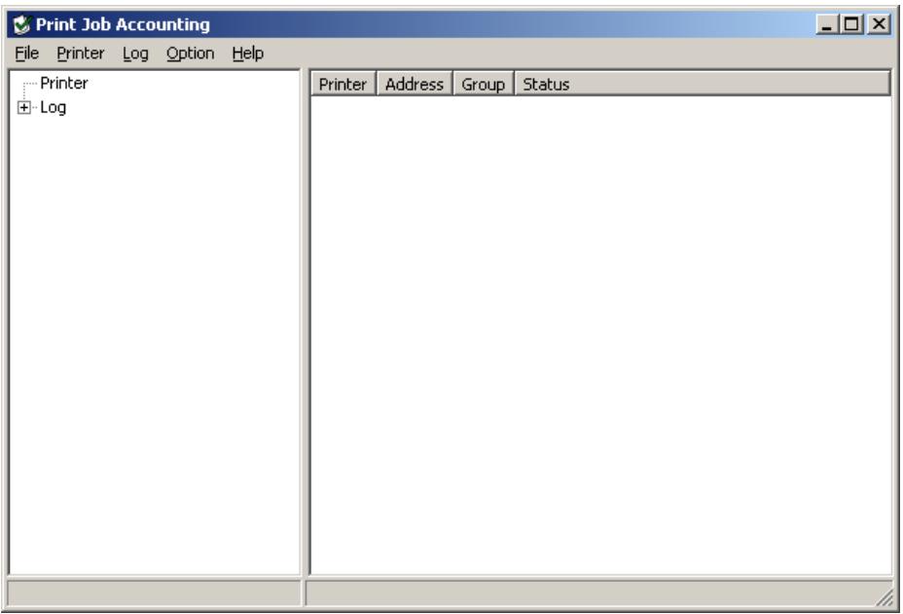Click the Print Job Accounting title bar icon

pyautogui.click(x=21, y=24)
